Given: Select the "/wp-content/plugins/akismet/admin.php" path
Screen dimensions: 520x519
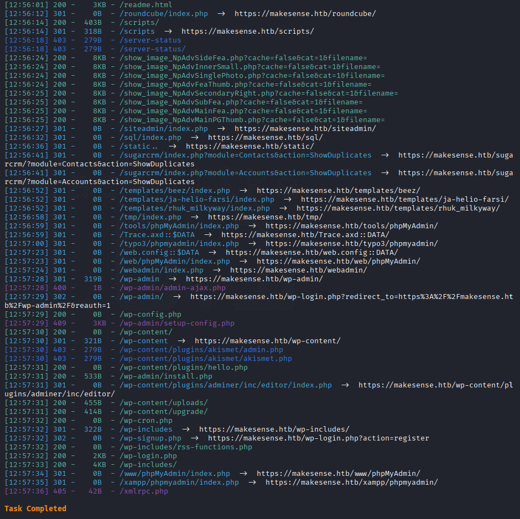Looking at the screenshot, I should pos(201,350).
